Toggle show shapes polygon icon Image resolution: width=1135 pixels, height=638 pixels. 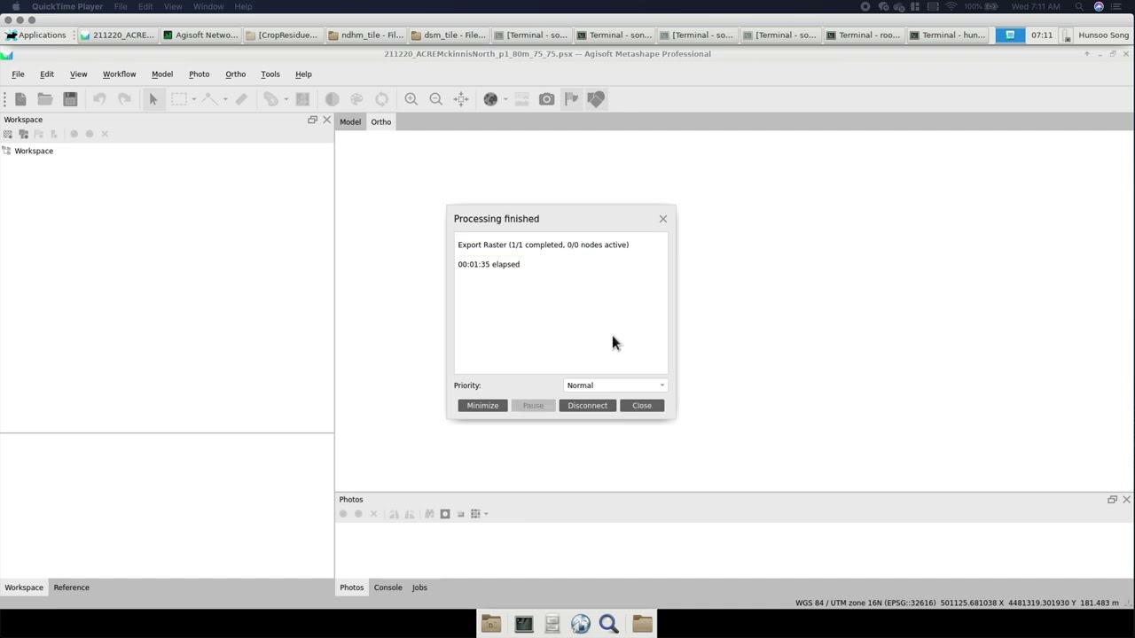coord(596,99)
